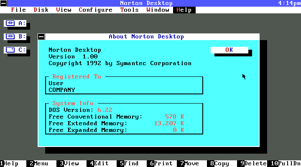
Task: Click the highlighted Help menu
Action: tap(184, 10)
